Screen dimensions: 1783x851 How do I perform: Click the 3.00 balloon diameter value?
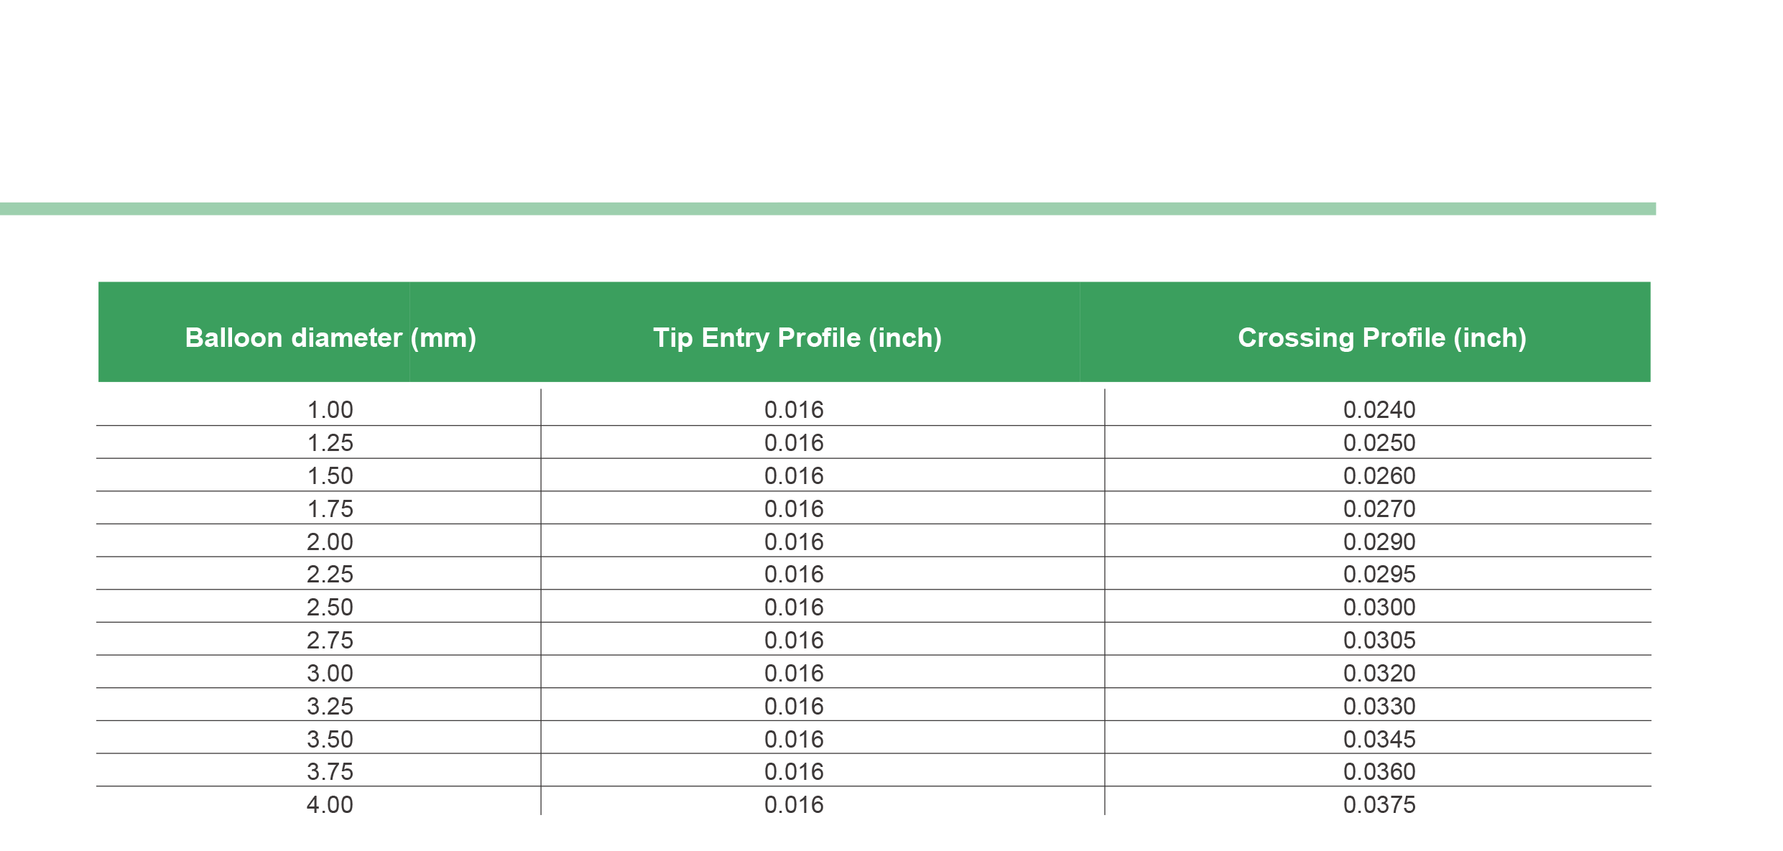point(330,674)
